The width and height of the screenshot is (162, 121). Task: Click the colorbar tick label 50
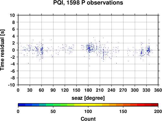[53, 111]
